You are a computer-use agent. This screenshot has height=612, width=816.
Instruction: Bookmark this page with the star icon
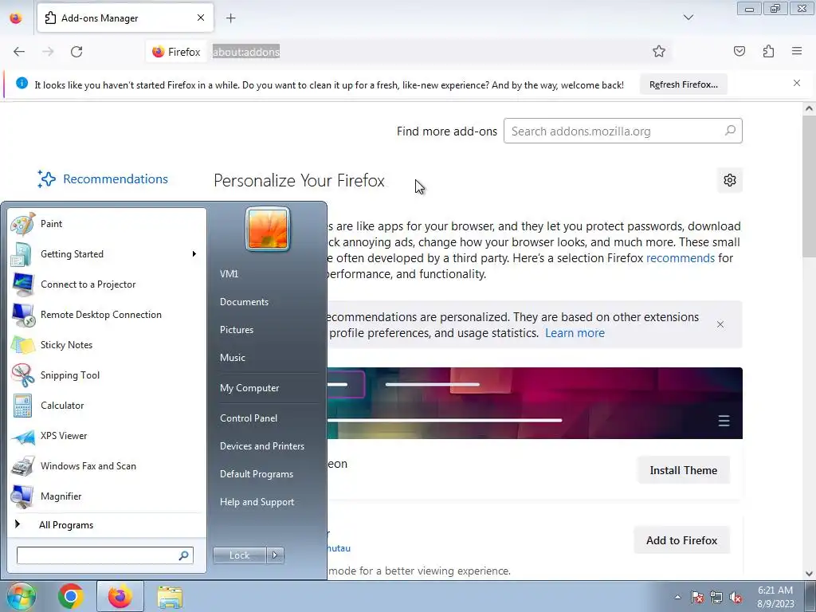[659, 52]
